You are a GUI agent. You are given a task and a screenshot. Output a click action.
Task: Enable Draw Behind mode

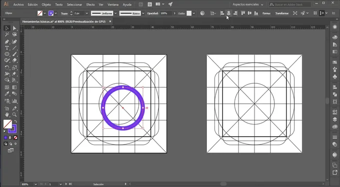coord(11,144)
